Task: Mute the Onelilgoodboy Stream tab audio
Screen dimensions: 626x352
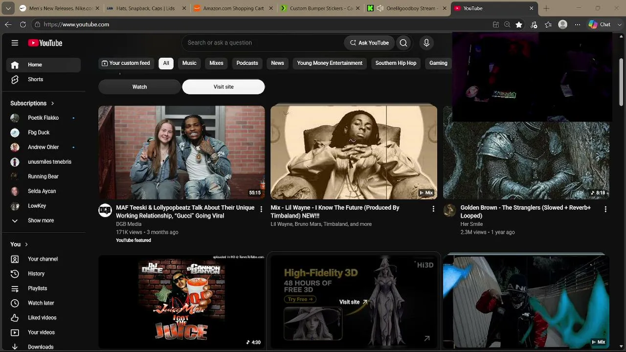Action: coord(380,8)
